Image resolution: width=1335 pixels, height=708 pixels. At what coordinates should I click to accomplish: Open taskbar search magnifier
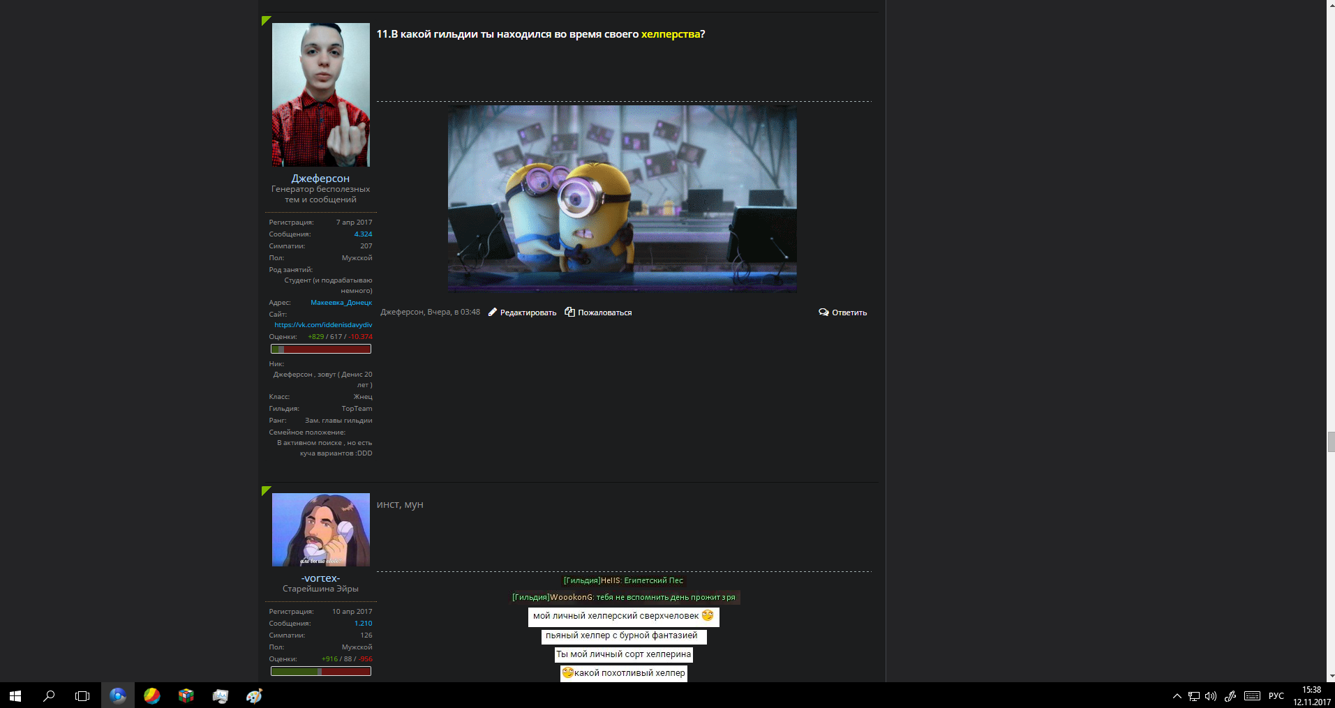click(x=49, y=695)
